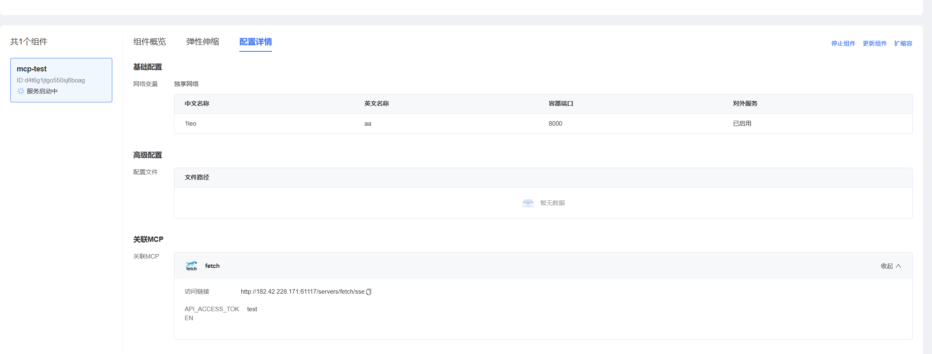Click the chevron arrow beside 收起
Screen dimensions: 932x354
point(899,266)
